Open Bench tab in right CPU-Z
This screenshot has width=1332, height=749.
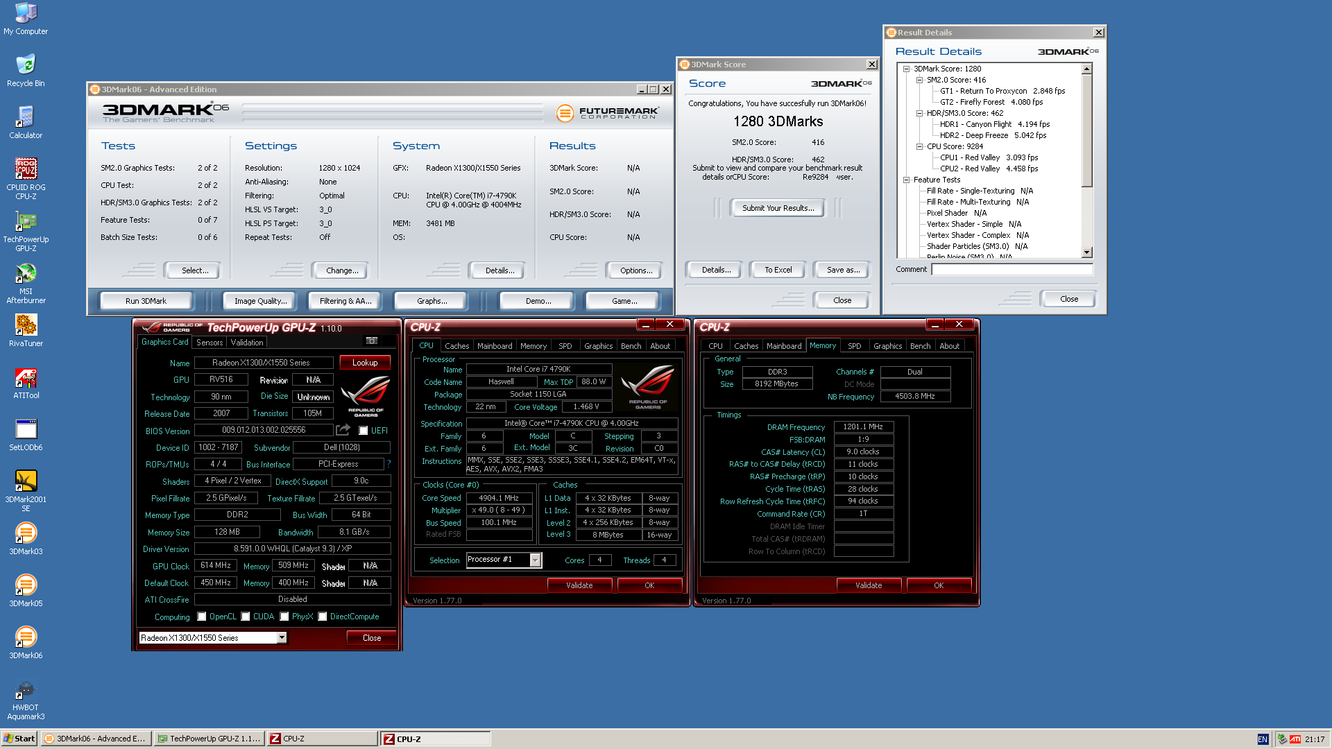[x=920, y=346]
